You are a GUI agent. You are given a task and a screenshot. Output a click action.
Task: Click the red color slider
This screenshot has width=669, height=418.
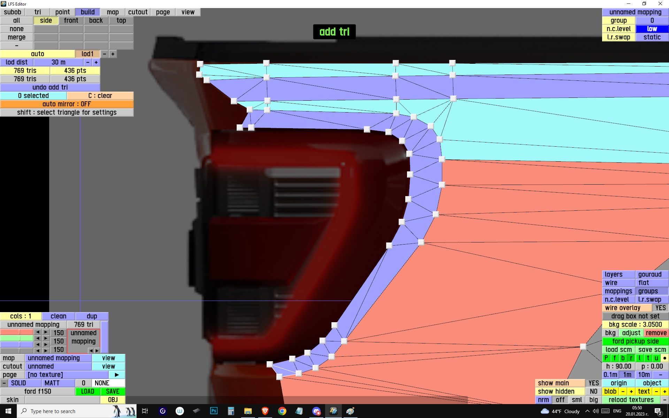click(x=16, y=332)
